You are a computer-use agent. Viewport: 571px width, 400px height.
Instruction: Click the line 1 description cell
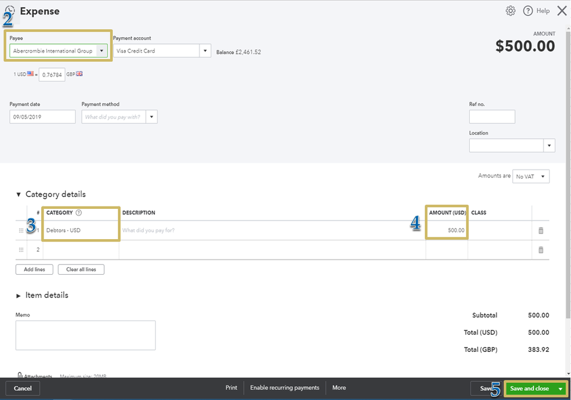tap(272, 231)
